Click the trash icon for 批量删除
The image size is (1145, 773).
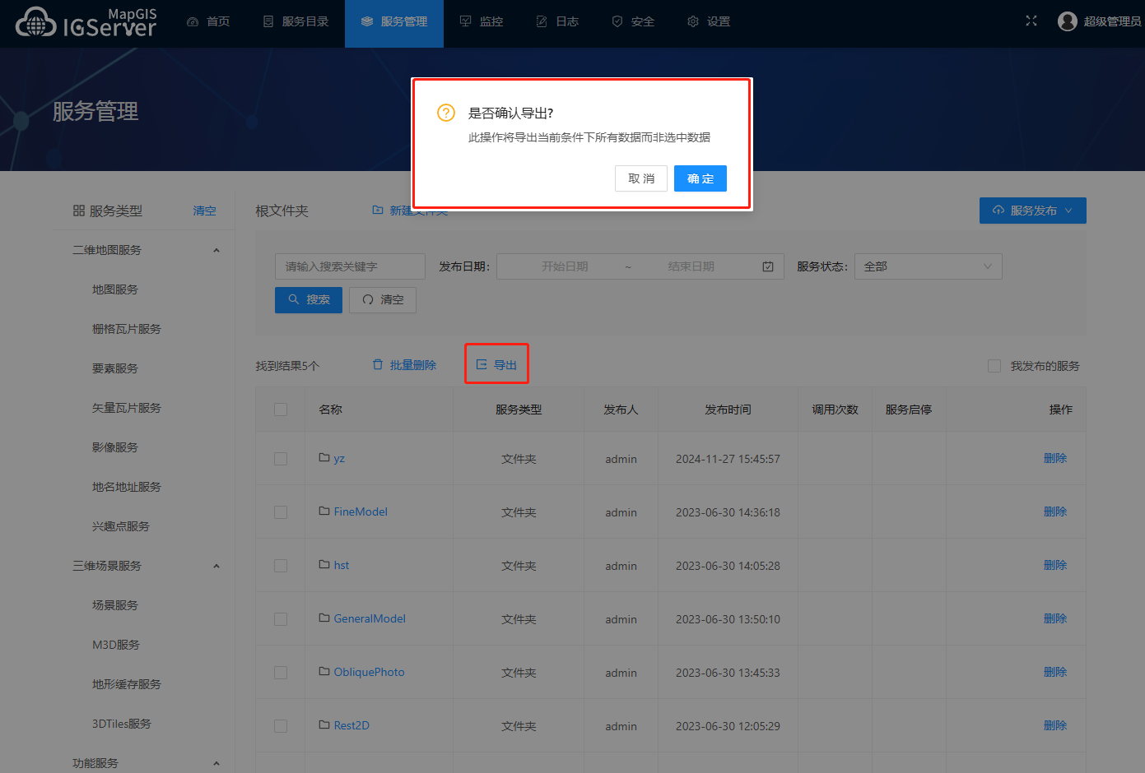[378, 364]
